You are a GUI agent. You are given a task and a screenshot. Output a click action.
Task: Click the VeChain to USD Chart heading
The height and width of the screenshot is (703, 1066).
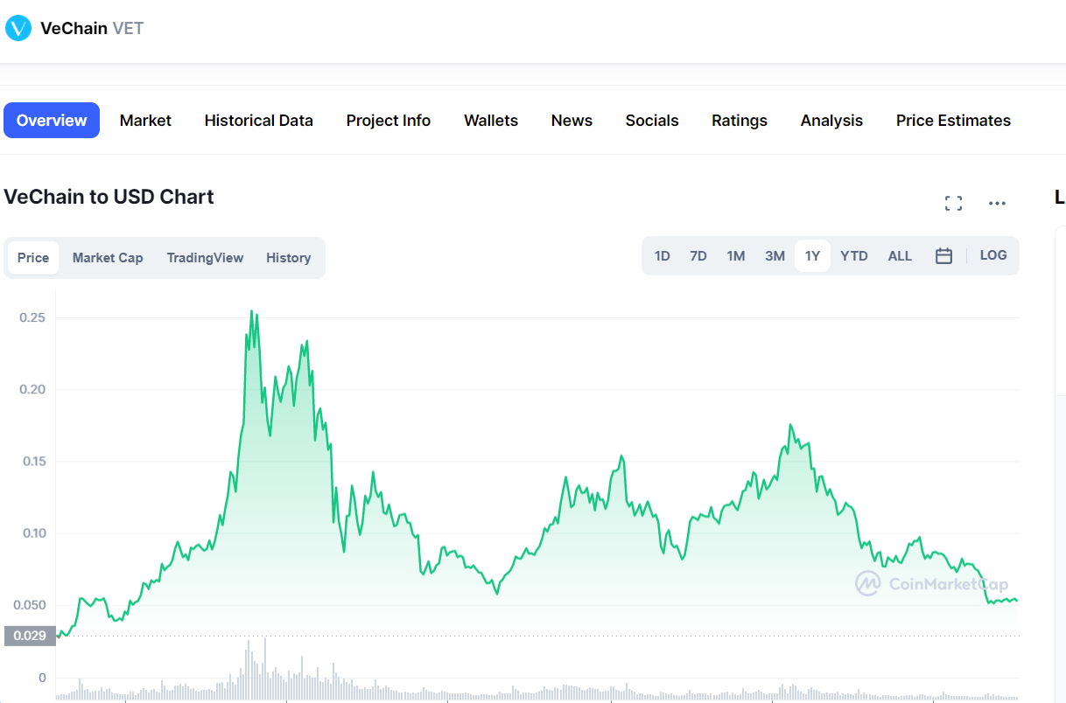click(x=109, y=197)
